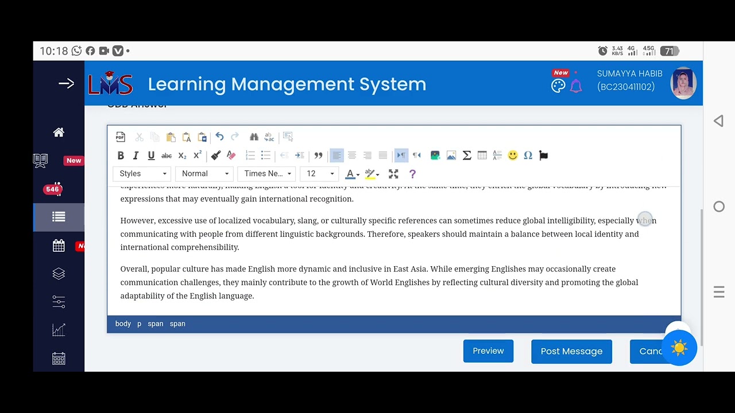735x413 pixels.
Task: Open the list menu icon in sidebar
Action: [x=59, y=217]
